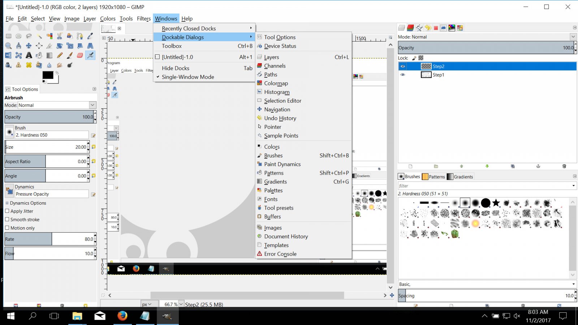Open the px units dropdown
Image resolution: width=578 pixels, height=325 pixels.
(150, 304)
